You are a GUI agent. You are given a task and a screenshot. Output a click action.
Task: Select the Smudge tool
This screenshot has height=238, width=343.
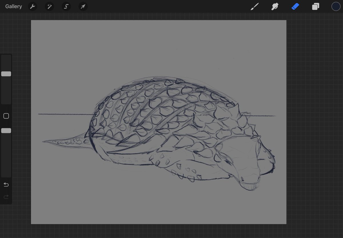(275, 6)
